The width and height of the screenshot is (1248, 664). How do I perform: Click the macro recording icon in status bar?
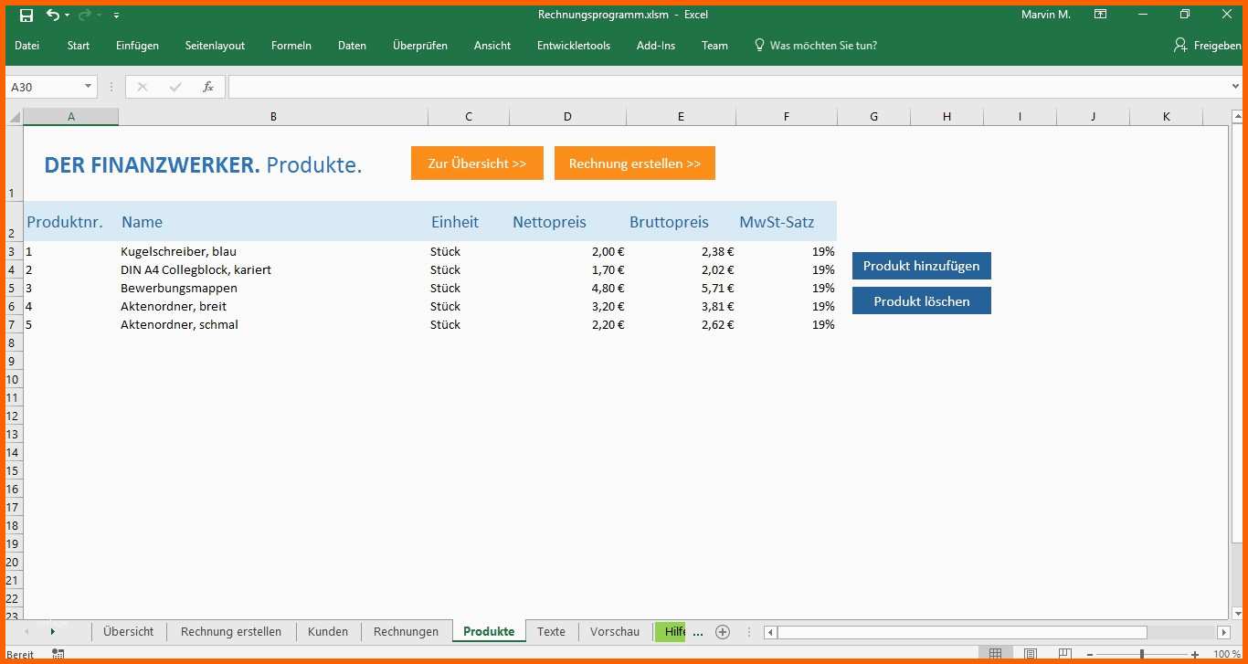(x=58, y=654)
